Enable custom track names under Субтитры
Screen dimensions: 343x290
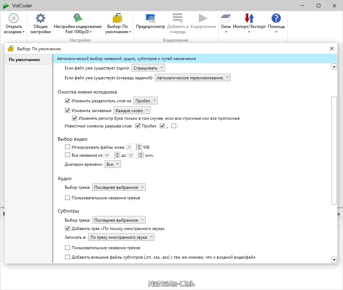point(67,248)
